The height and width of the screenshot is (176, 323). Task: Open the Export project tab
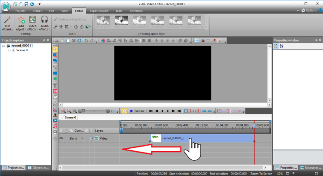pyautogui.click(x=99, y=11)
